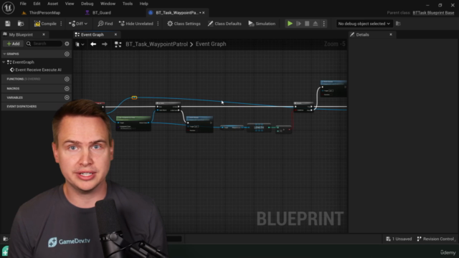Open Compile options menu dots
This screenshot has height=258, width=459.
(x=61, y=24)
